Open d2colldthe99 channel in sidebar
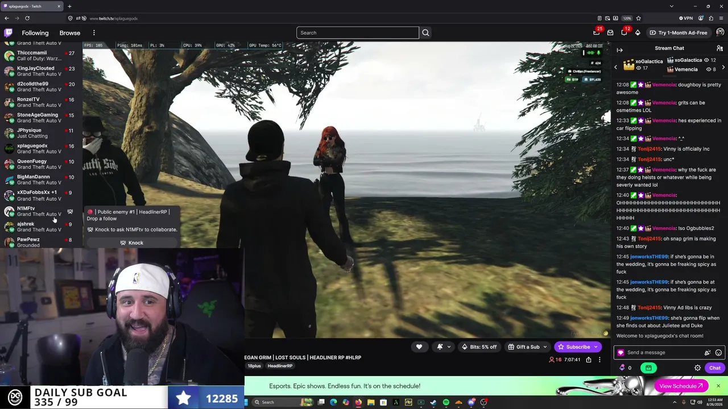 click(40, 86)
